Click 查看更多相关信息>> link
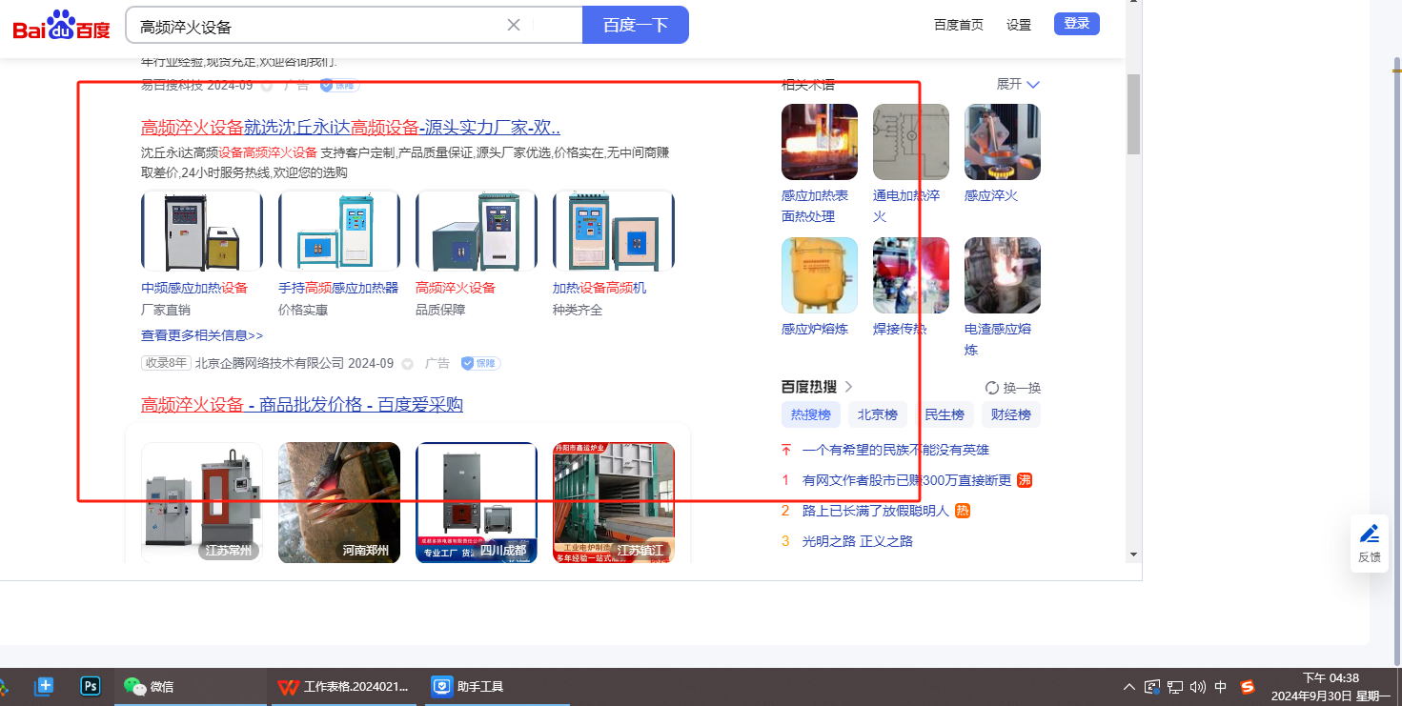 pyautogui.click(x=202, y=335)
